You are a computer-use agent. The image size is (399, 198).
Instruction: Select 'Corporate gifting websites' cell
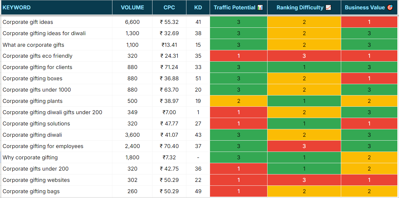pyautogui.click(x=57, y=180)
